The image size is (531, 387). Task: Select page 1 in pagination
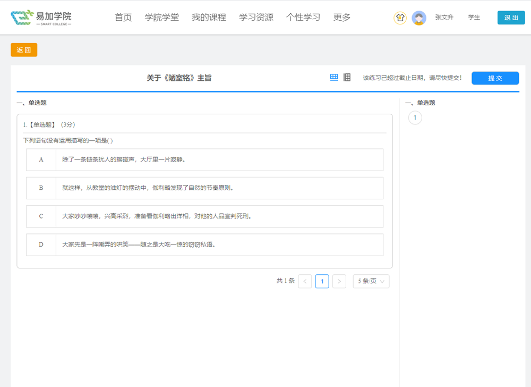(322, 281)
